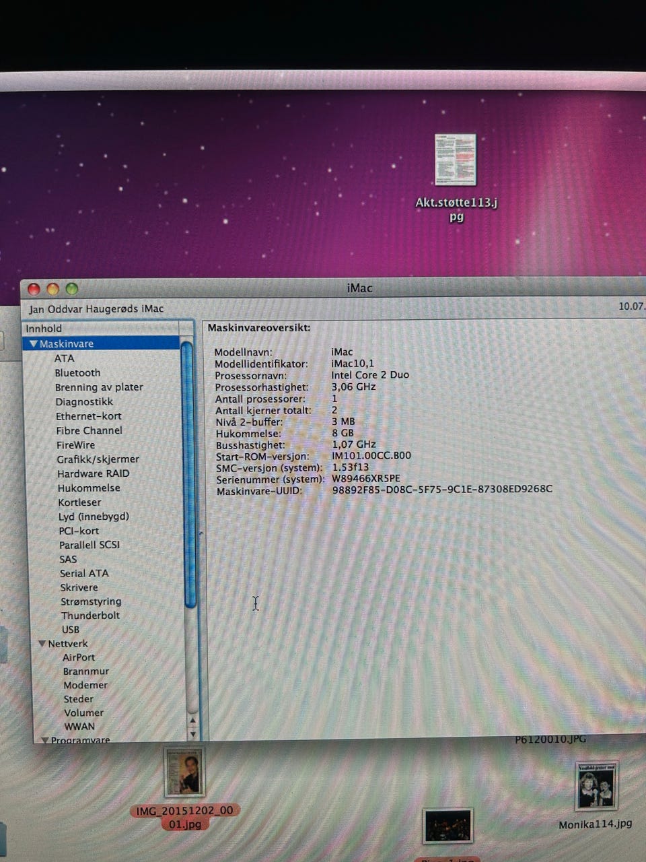Select AirPort under Nettverk
Viewport: 646px width, 862px height.
(x=79, y=657)
